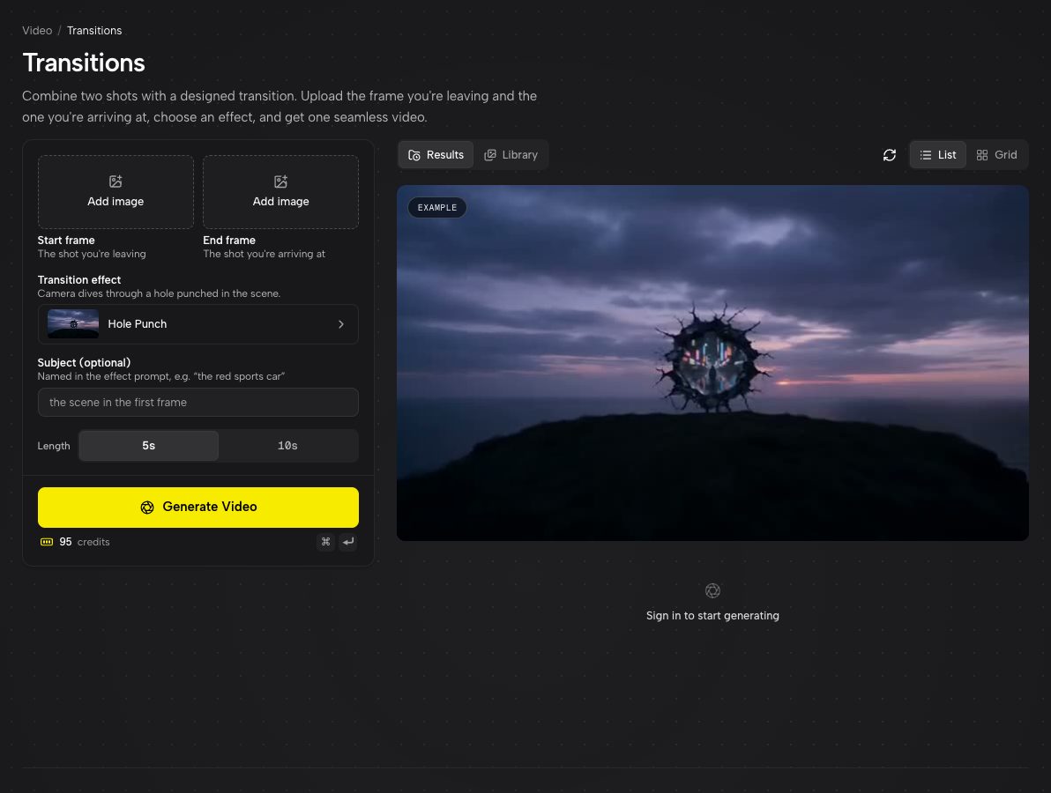Click the credits ticket icon

[x=47, y=542]
